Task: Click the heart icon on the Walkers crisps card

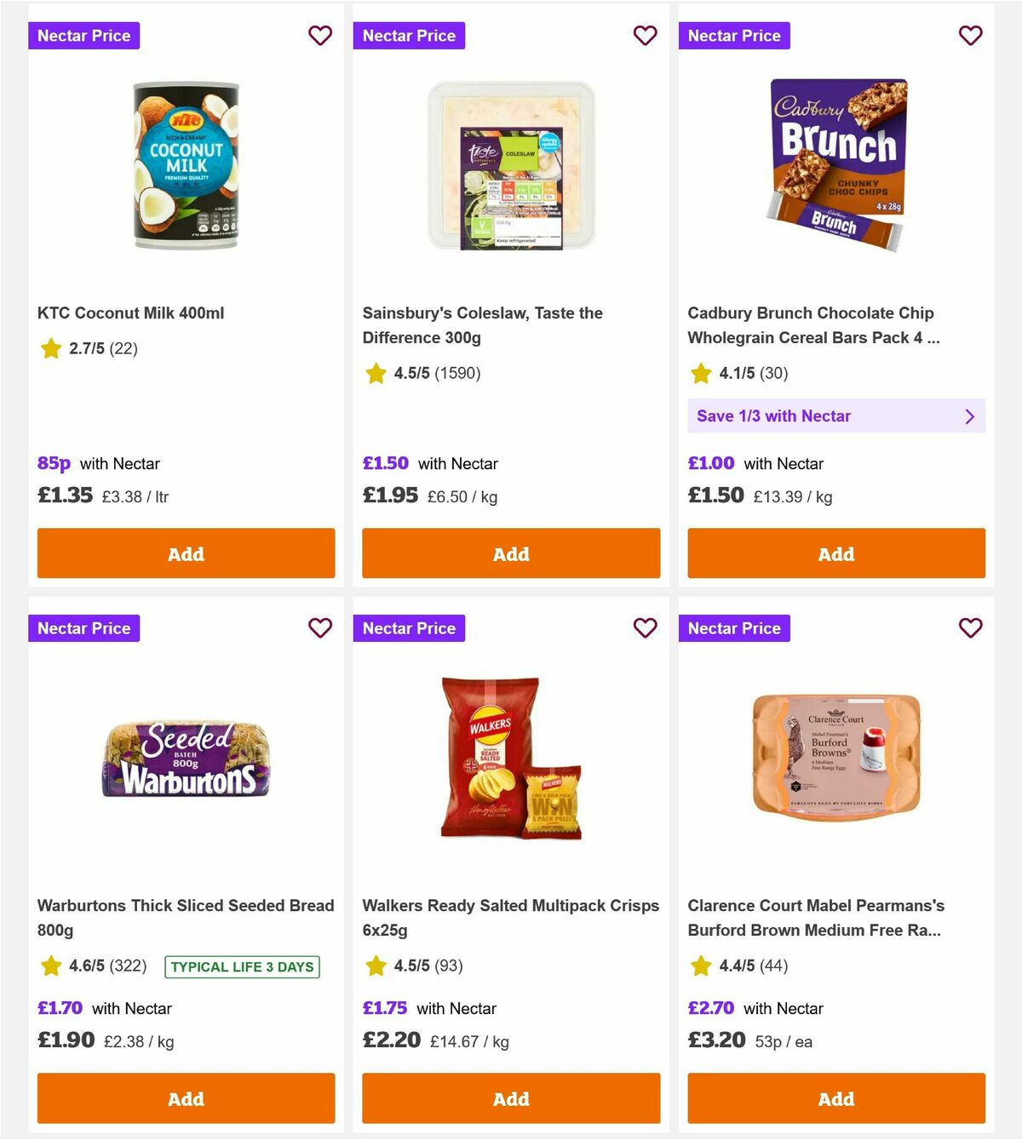Action: click(646, 628)
